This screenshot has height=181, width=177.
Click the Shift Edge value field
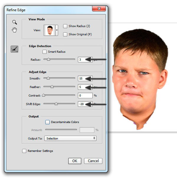[x=85, y=104]
